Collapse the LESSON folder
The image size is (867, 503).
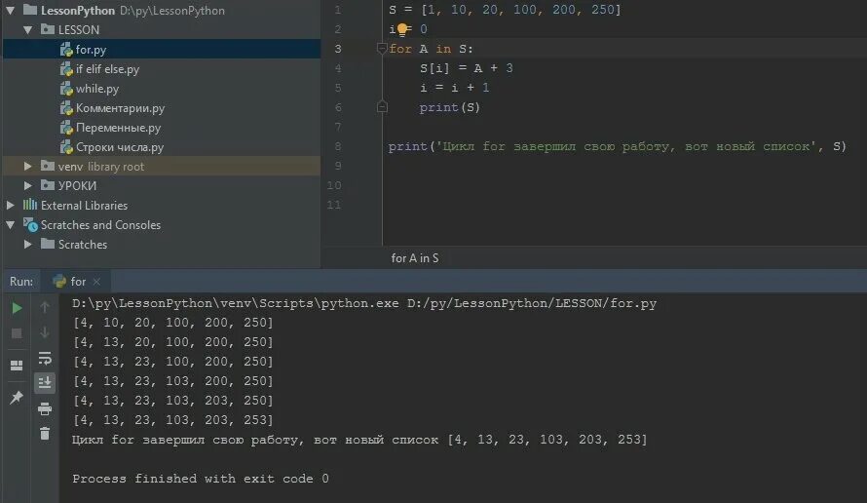(x=27, y=30)
